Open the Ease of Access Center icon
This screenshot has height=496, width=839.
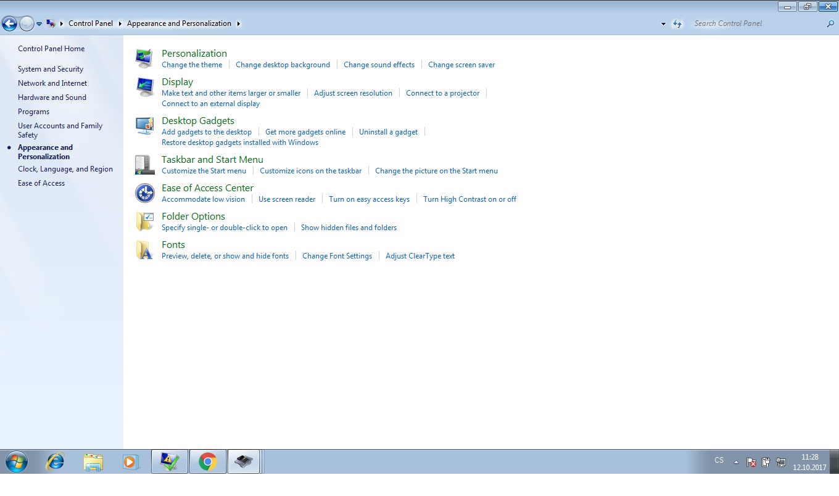144,193
